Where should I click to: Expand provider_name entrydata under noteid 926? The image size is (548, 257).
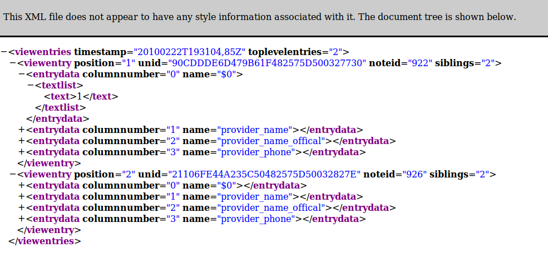click(22, 197)
